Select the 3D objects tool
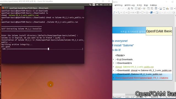The height and width of the screenshot is (99, 176). [152, 13]
